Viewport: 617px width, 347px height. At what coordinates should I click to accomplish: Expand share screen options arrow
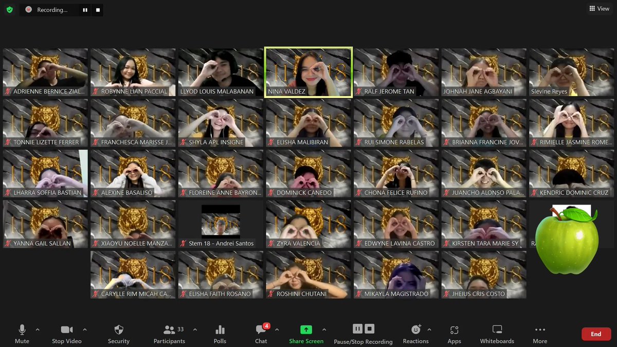[x=324, y=330]
